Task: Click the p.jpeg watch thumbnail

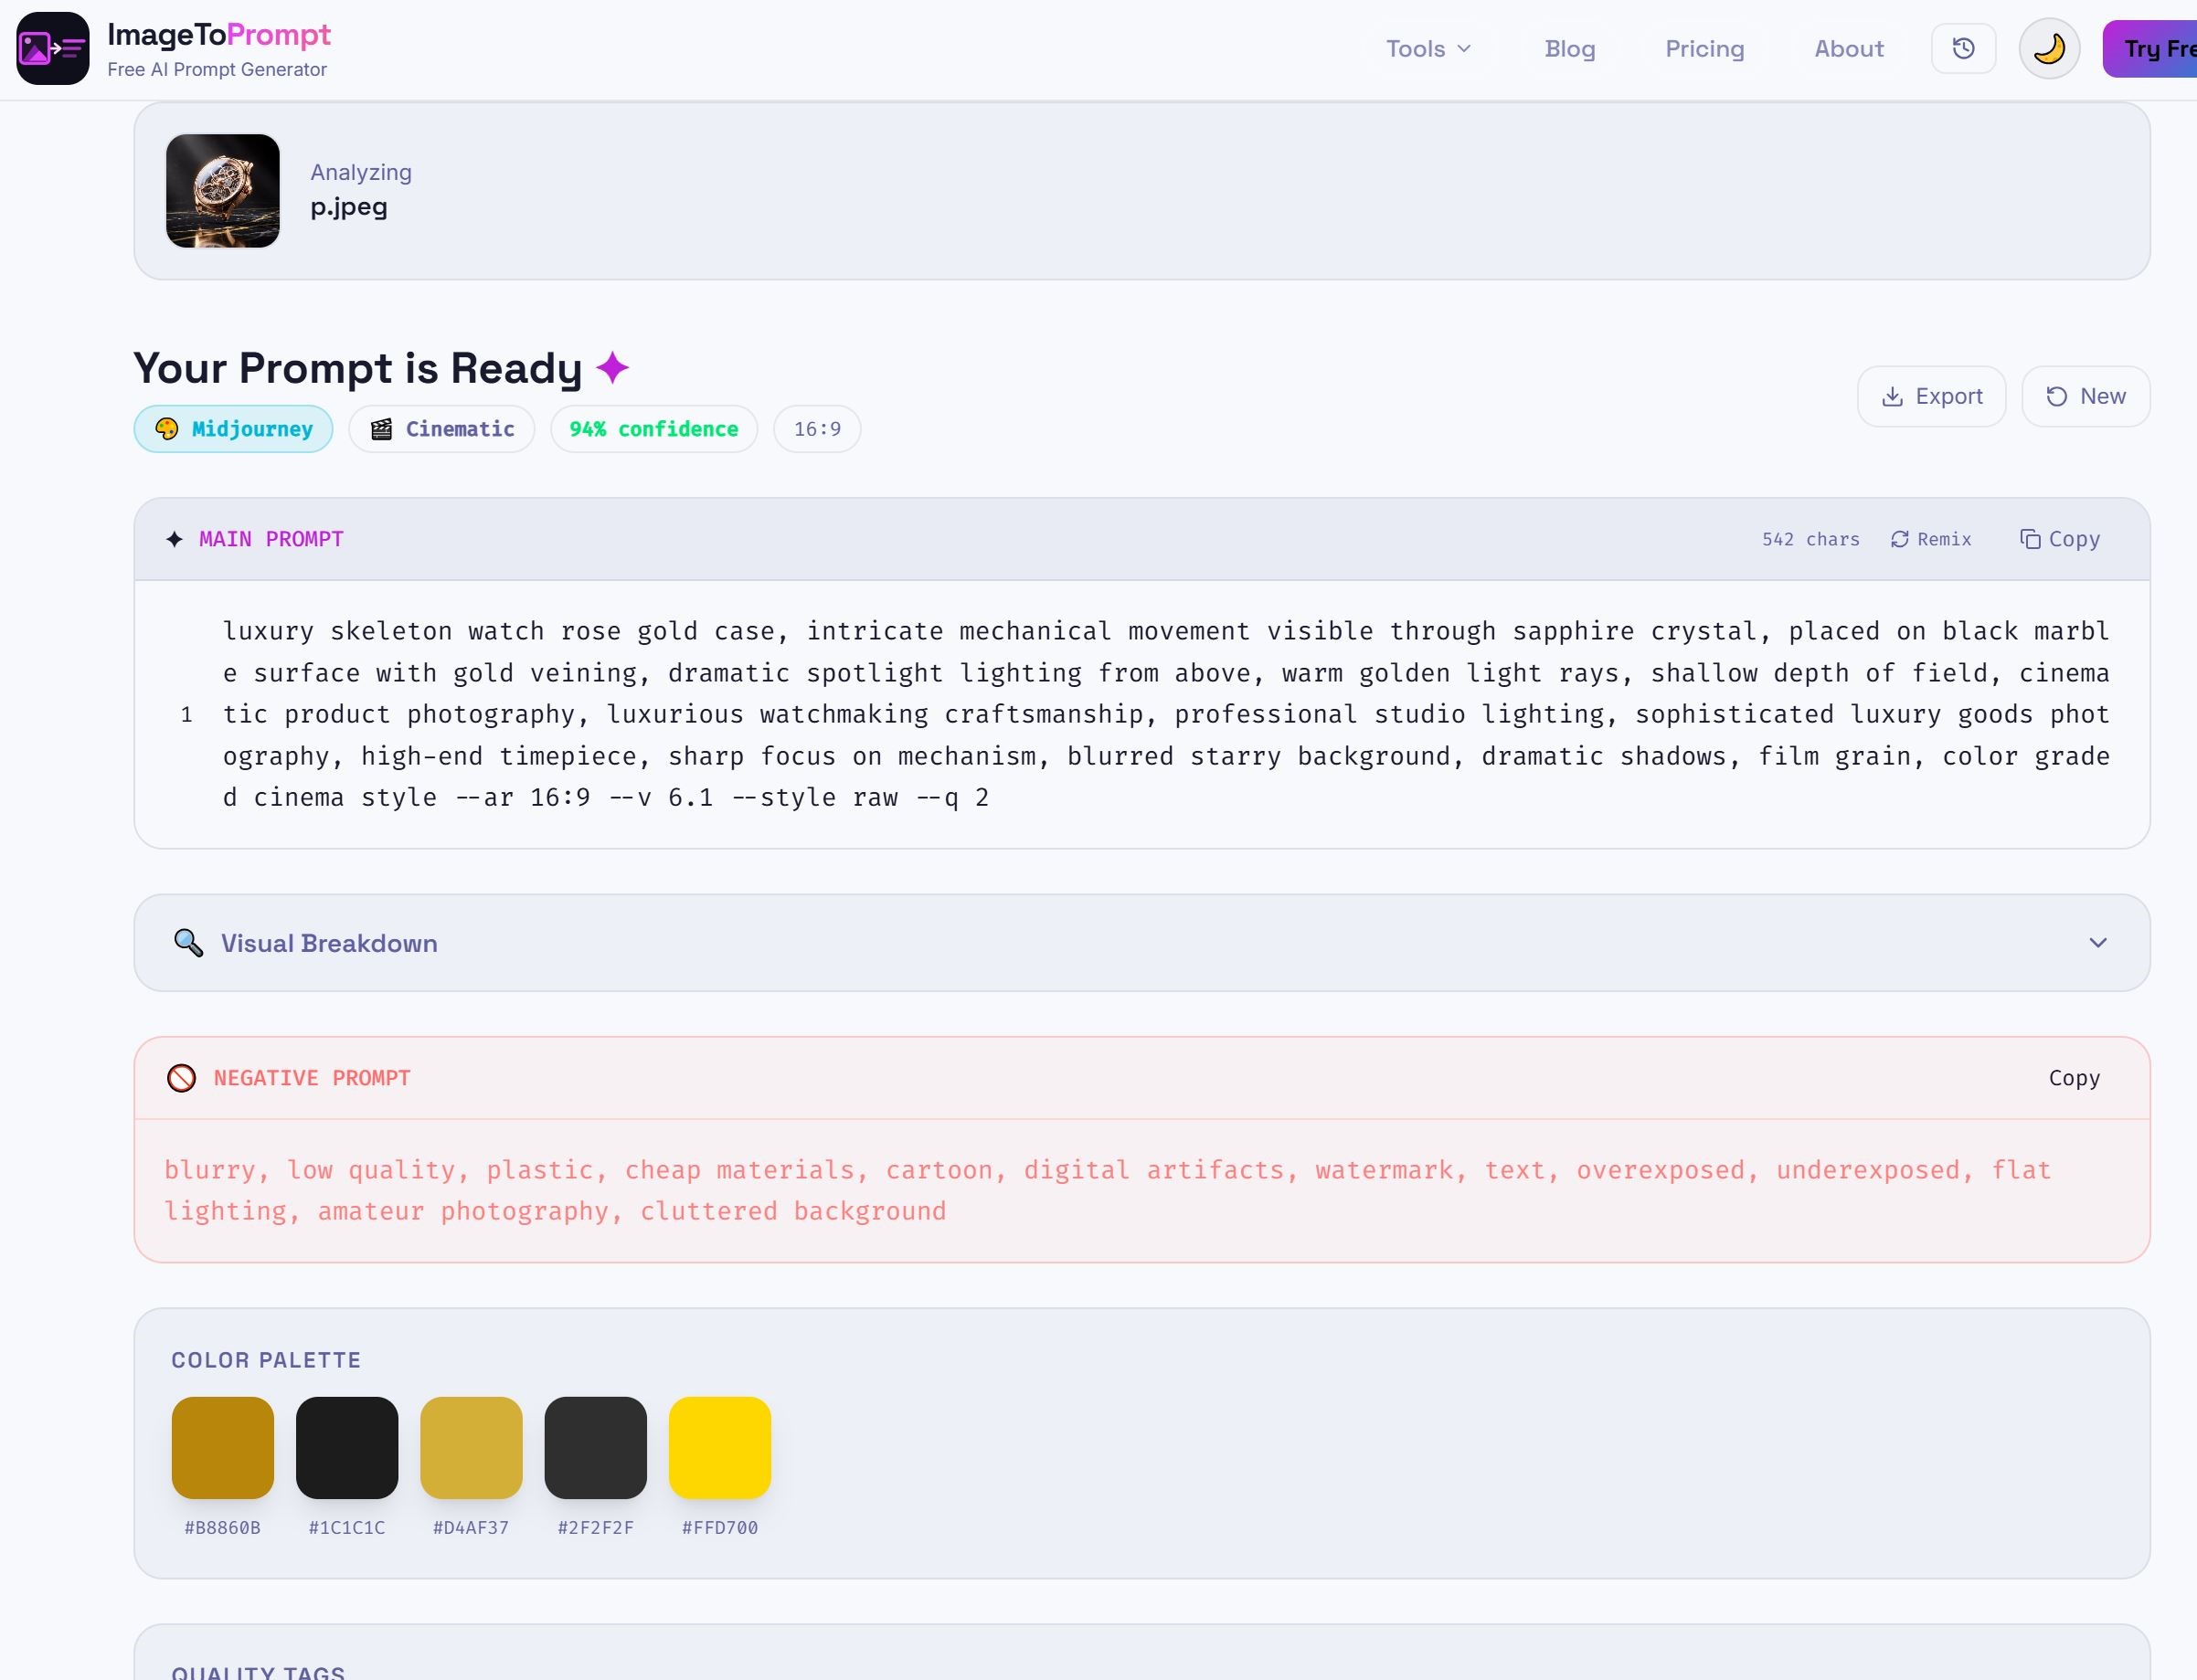Action: tap(222, 191)
